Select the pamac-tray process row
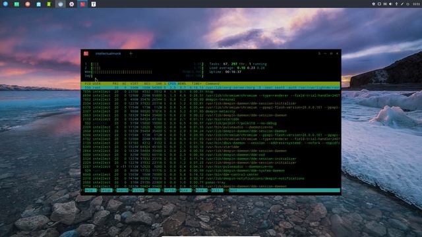422x237 pixels. pyautogui.click(x=210, y=182)
